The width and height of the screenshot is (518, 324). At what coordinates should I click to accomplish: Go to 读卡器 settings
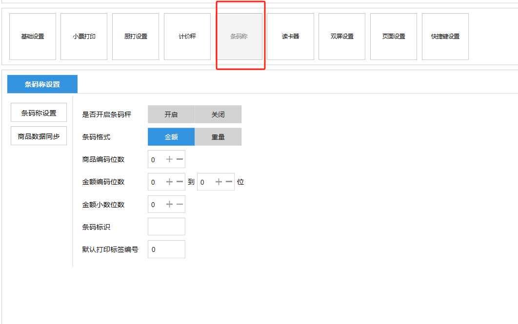290,37
